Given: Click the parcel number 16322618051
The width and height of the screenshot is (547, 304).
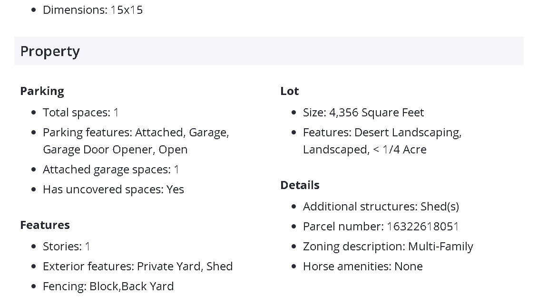Looking at the screenshot, I should click(x=423, y=227).
